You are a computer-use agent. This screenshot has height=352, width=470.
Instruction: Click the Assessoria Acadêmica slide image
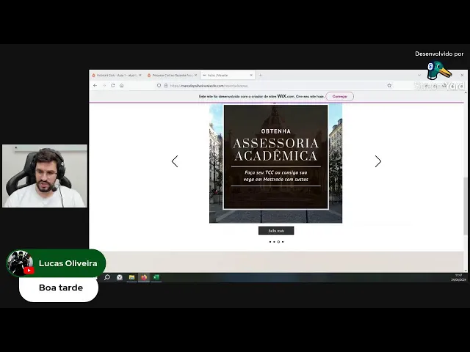coord(275,163)
